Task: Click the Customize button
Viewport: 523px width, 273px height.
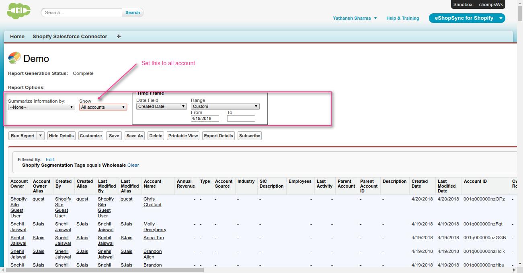Action: 91,136
